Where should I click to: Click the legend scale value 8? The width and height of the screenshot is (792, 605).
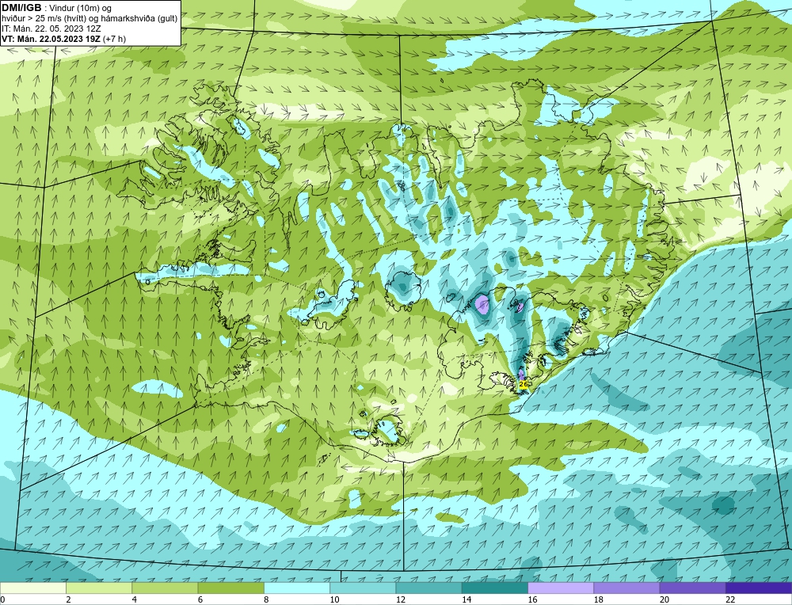pos(266,599)
